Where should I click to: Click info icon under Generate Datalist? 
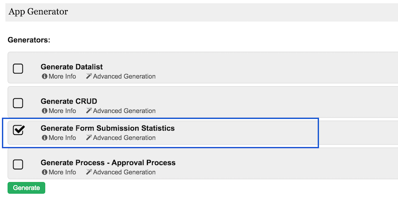point(44,77)
